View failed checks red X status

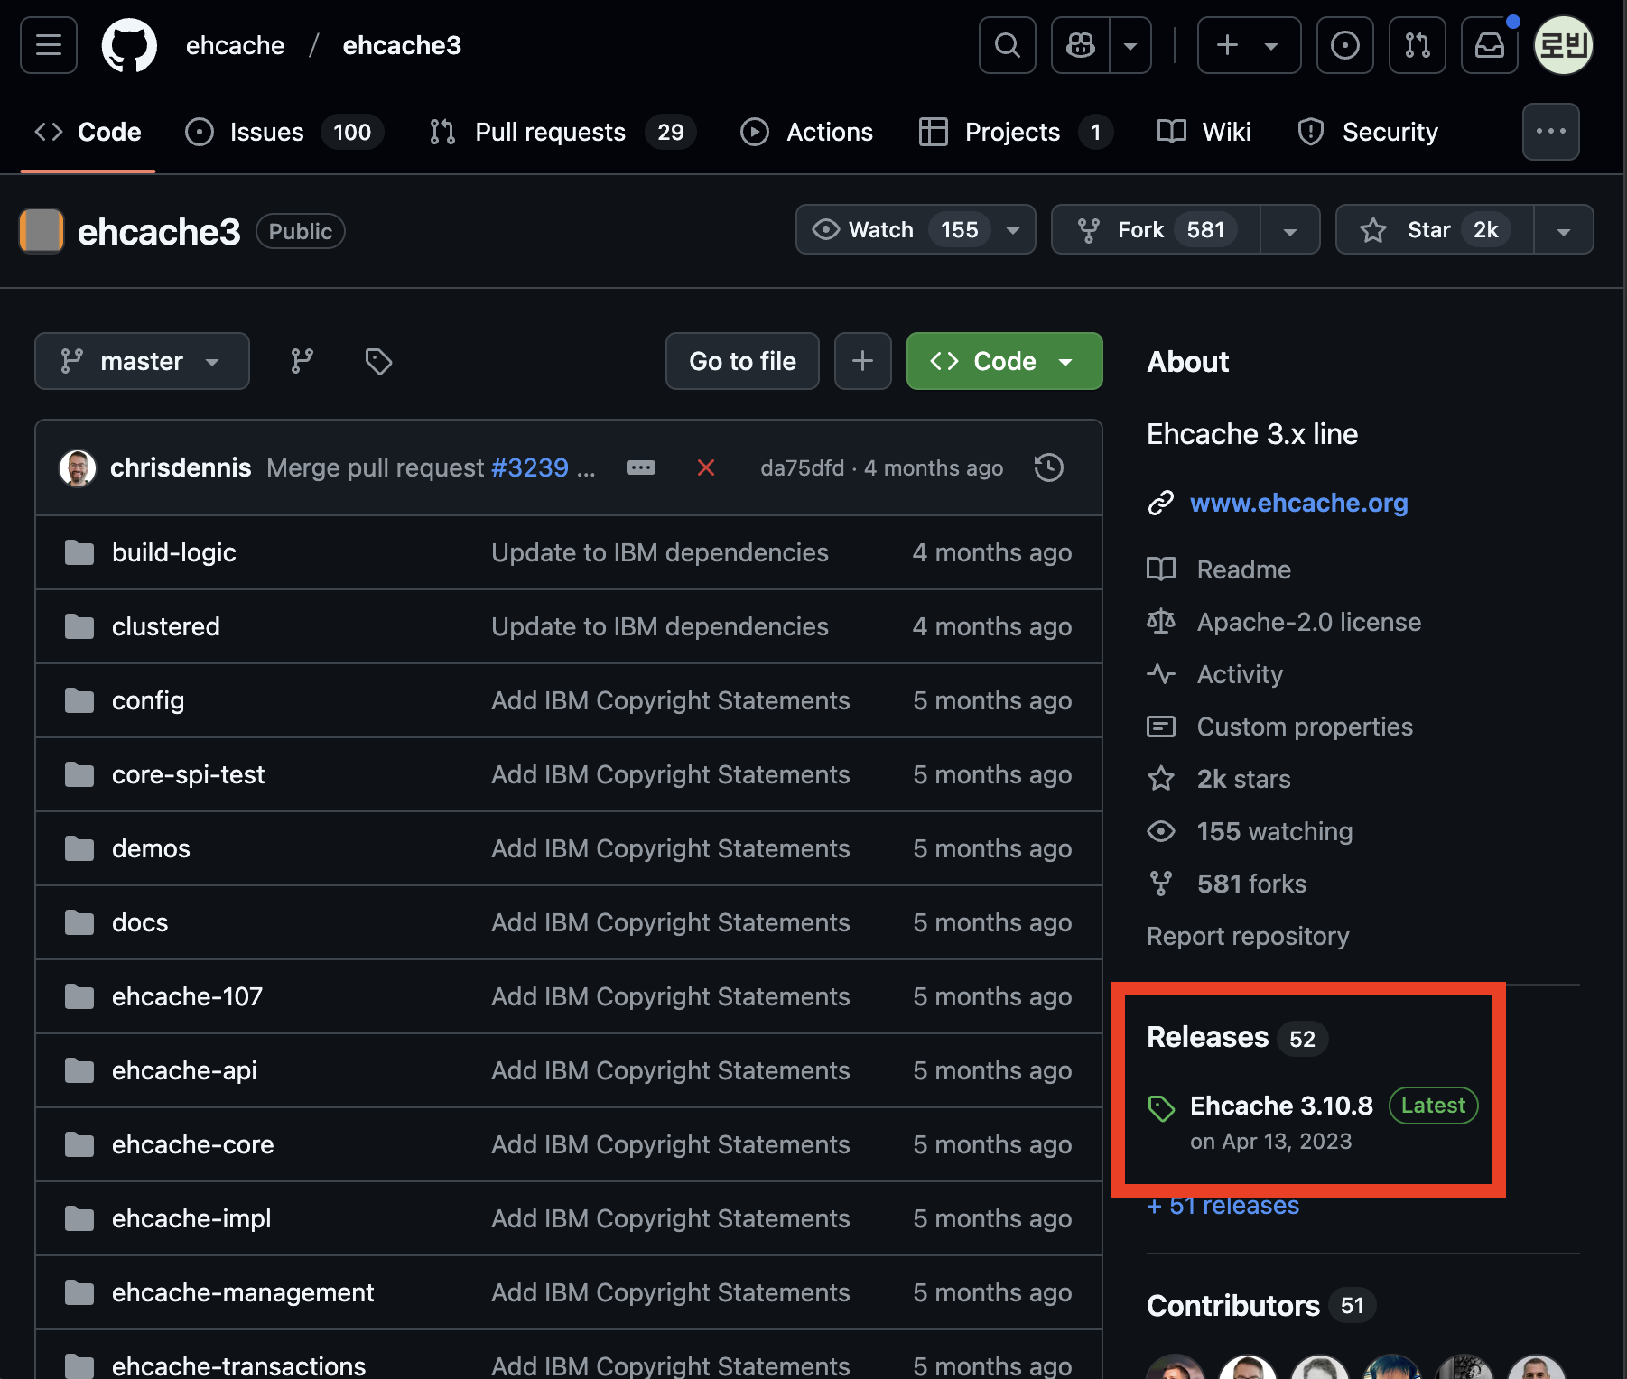click(x=706, y=467)
